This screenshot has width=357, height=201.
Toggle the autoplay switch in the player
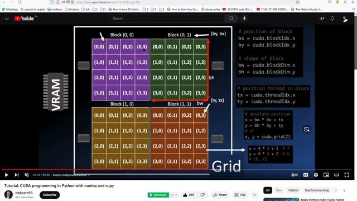(295, 175)
